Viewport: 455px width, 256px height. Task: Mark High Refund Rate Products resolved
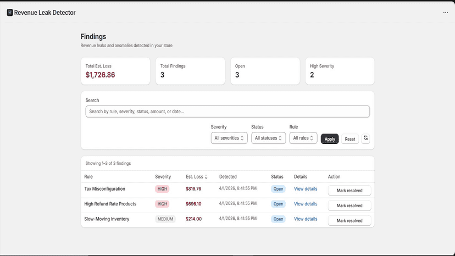point(349,205)
